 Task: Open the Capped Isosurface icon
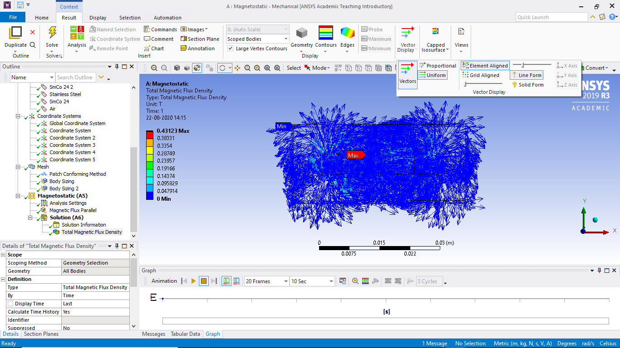pyautogui.click(x=436, y=32)
